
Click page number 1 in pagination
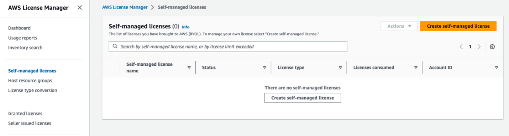[x=470, y=47]
